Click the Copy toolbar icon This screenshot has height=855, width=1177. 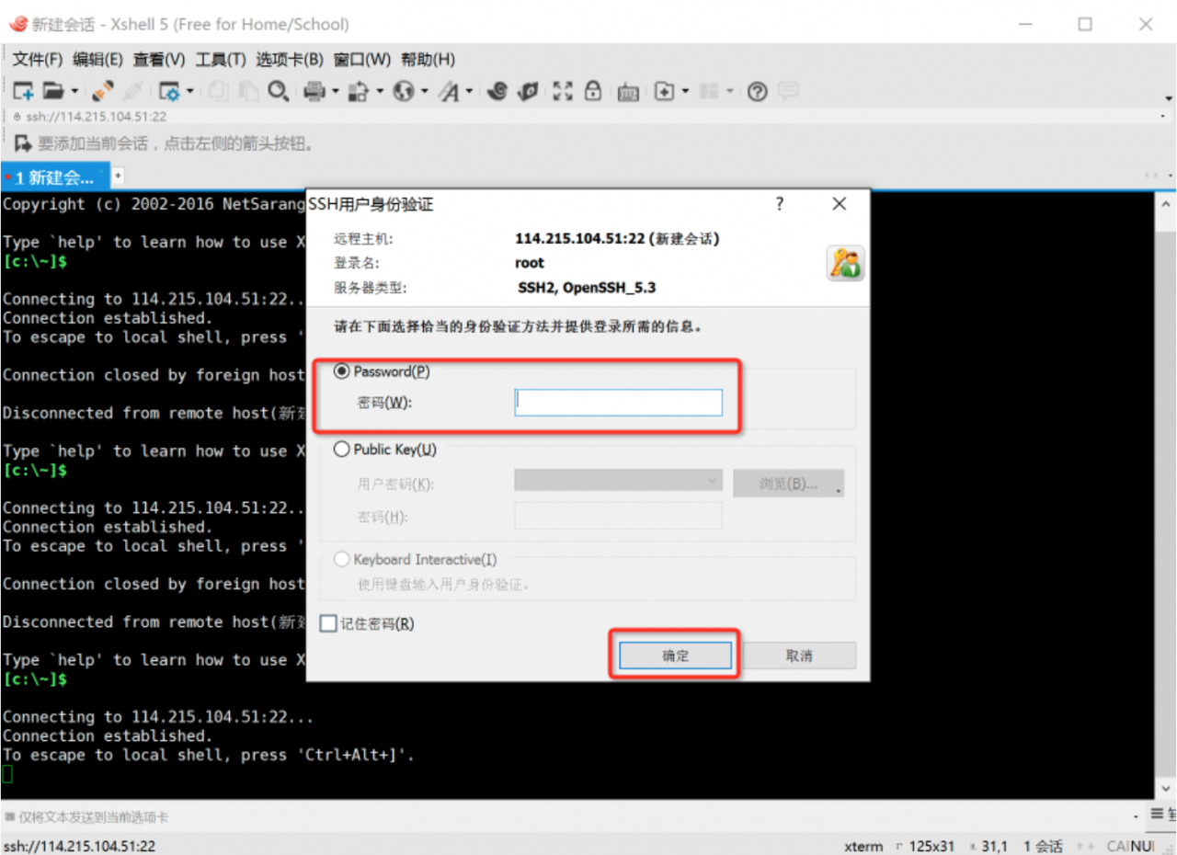coord(219,91)
